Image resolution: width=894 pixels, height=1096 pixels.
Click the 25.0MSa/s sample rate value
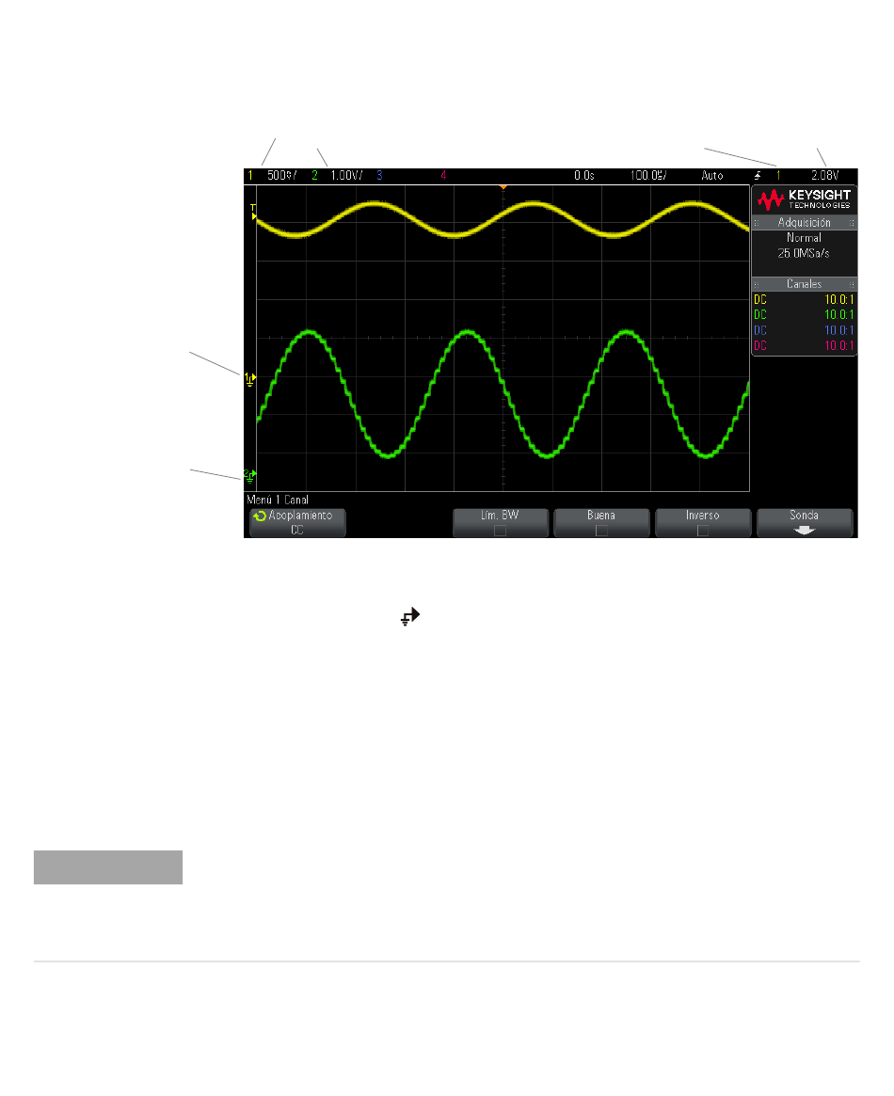tap(804, 253)
